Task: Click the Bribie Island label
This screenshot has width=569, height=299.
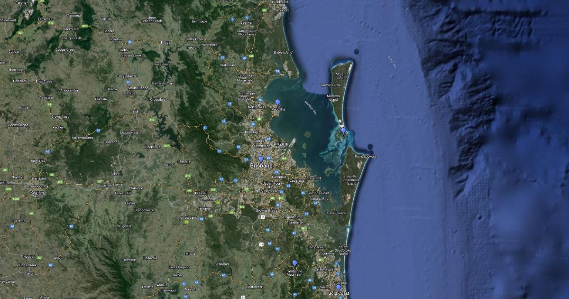Action: (x=283, y=52)
